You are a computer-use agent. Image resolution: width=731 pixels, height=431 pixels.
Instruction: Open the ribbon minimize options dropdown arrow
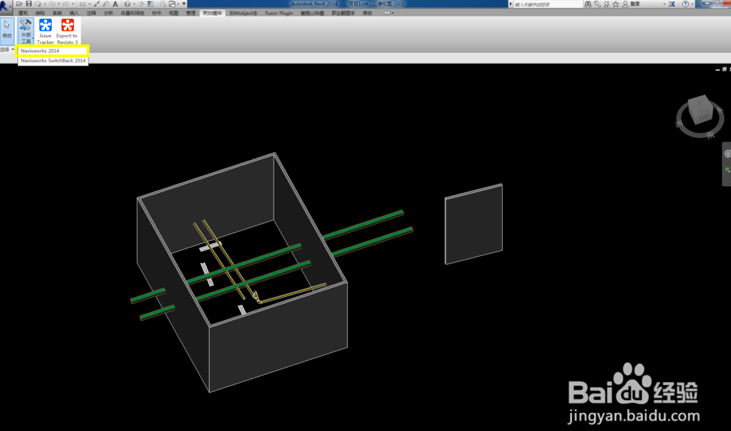[393, 13]
